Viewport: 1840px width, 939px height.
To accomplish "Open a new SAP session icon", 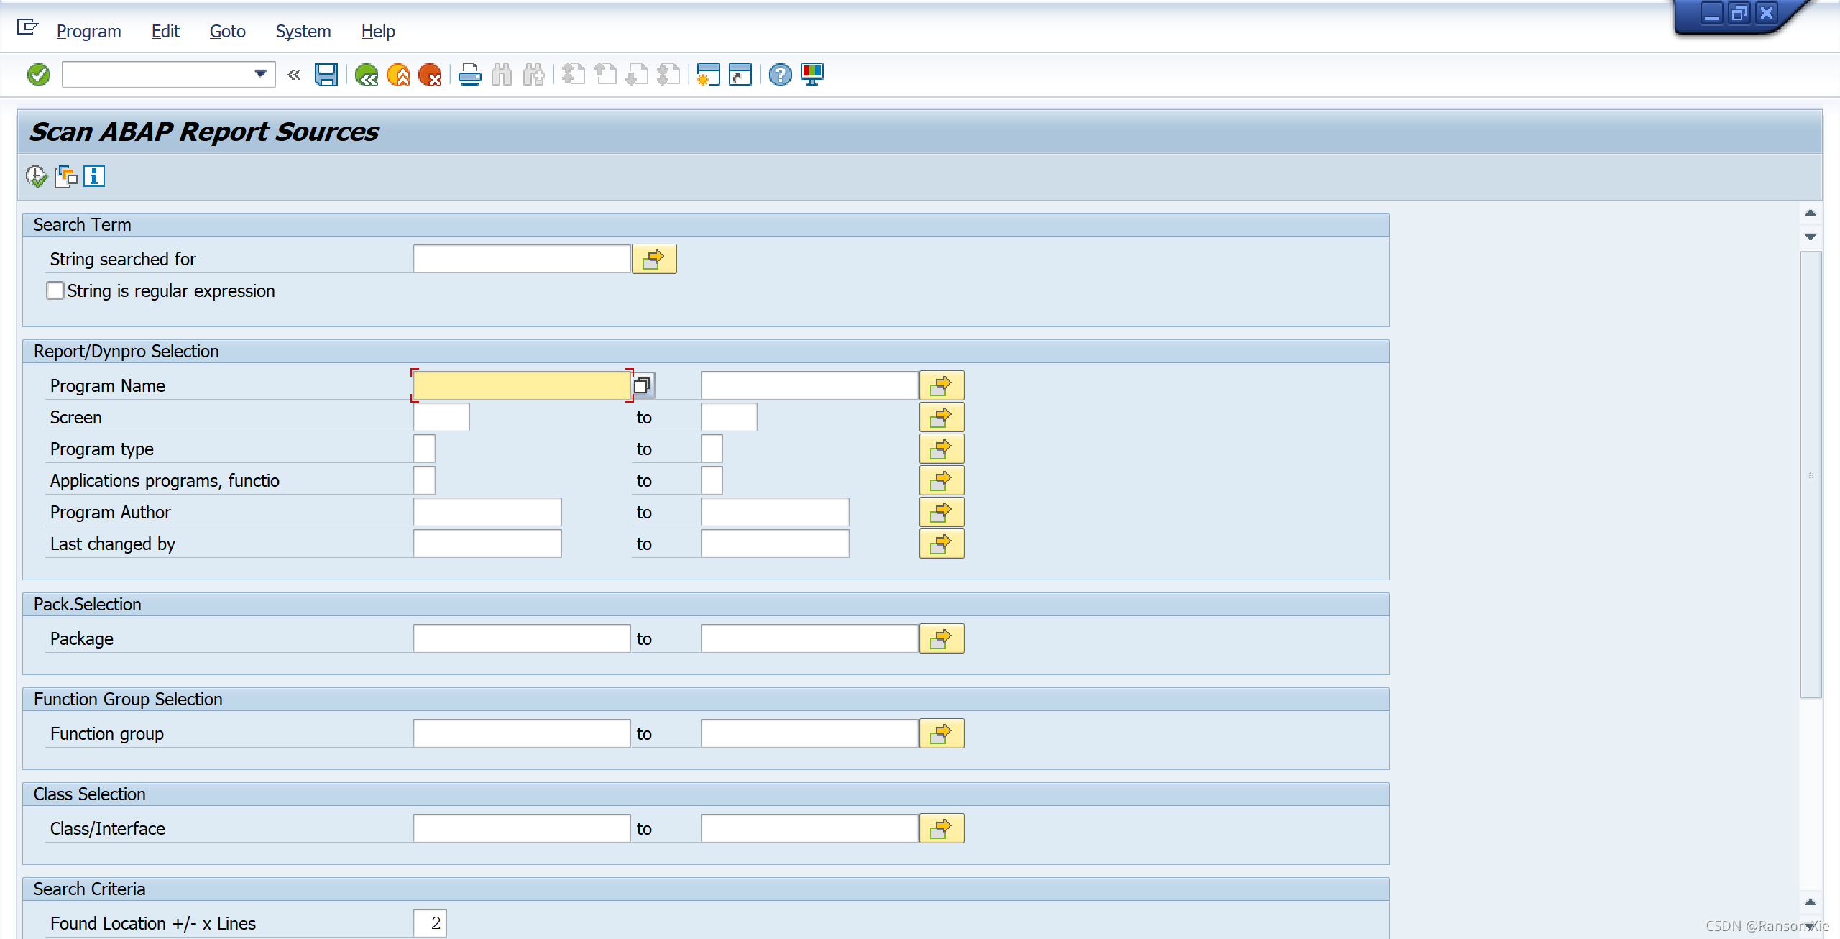I will click(x=709, y=75).
